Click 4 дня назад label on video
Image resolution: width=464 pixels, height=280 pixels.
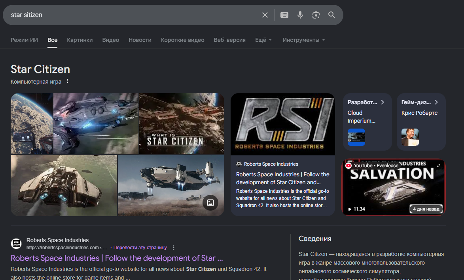point(426,209)
